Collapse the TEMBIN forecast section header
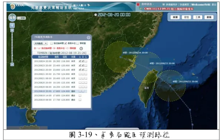This screenshot has width=220, height=140. pos(61,53)
